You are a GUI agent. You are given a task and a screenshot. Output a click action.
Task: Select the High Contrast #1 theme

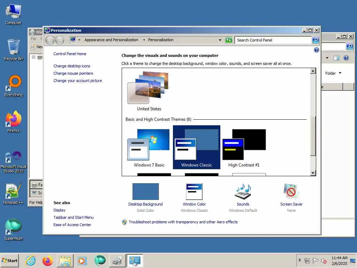point(244,148)
